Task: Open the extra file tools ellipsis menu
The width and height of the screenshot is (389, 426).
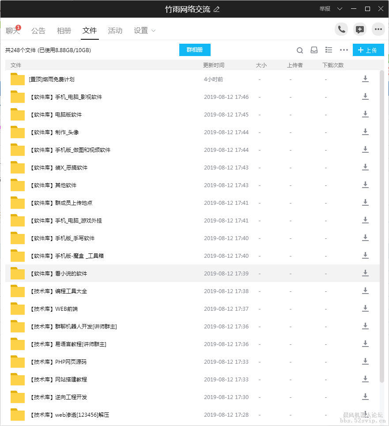Action: (344, 50)
